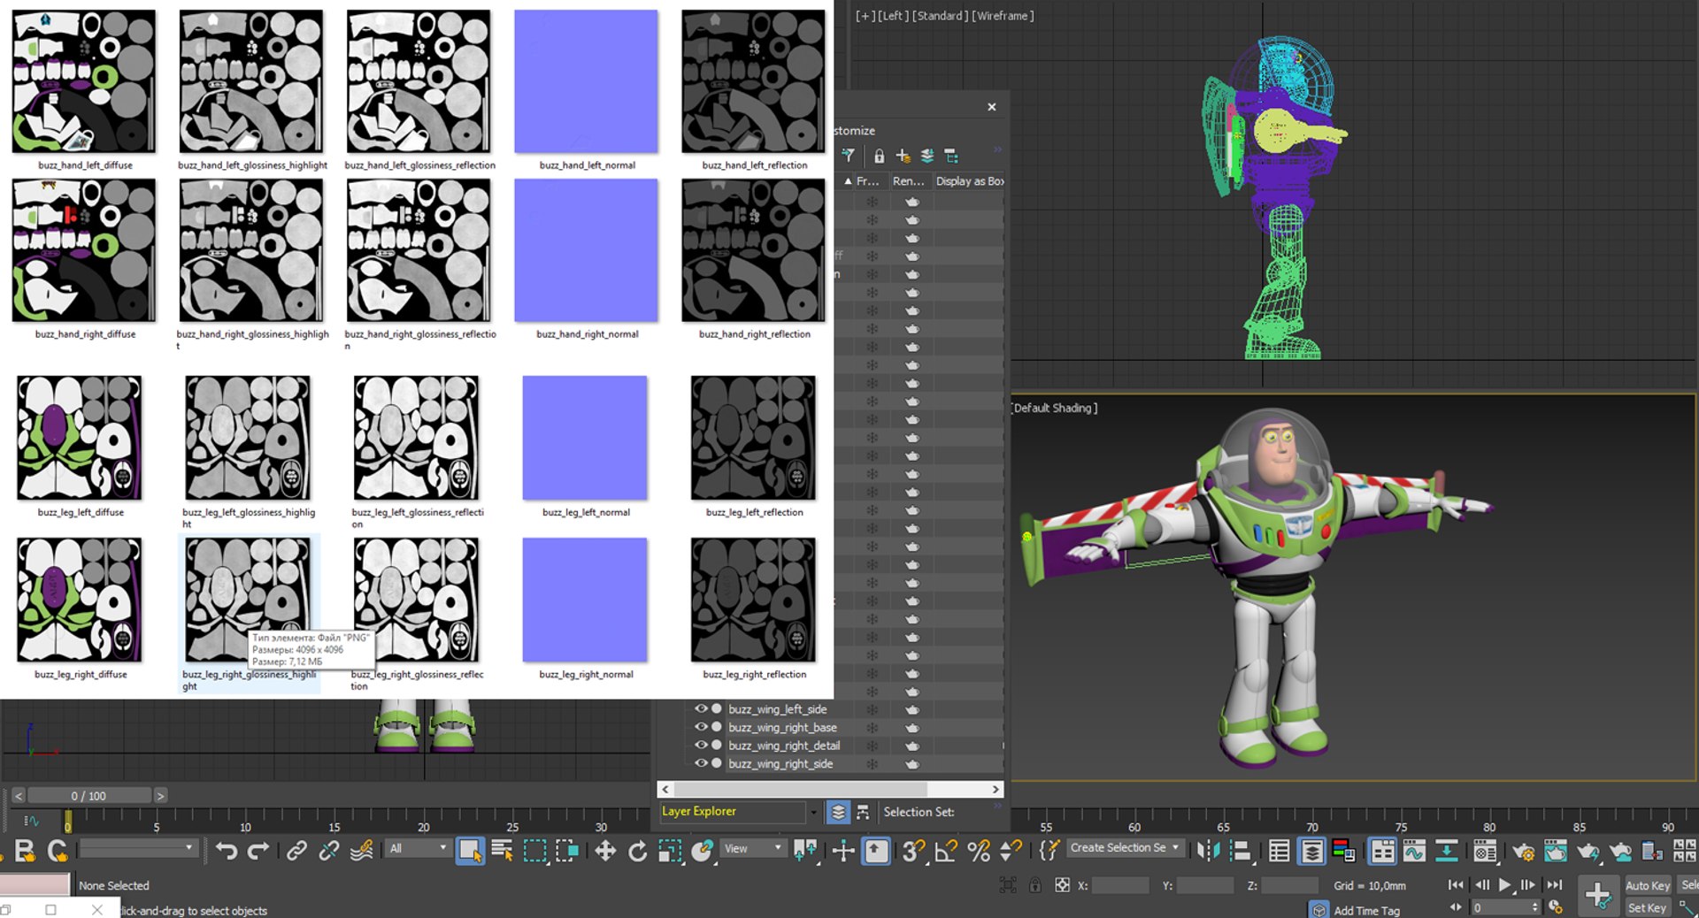Open the selection filter 'All' dropdown
This screenshot has width=1699, height=918.
pyautogui.click(x=419, y=848)
